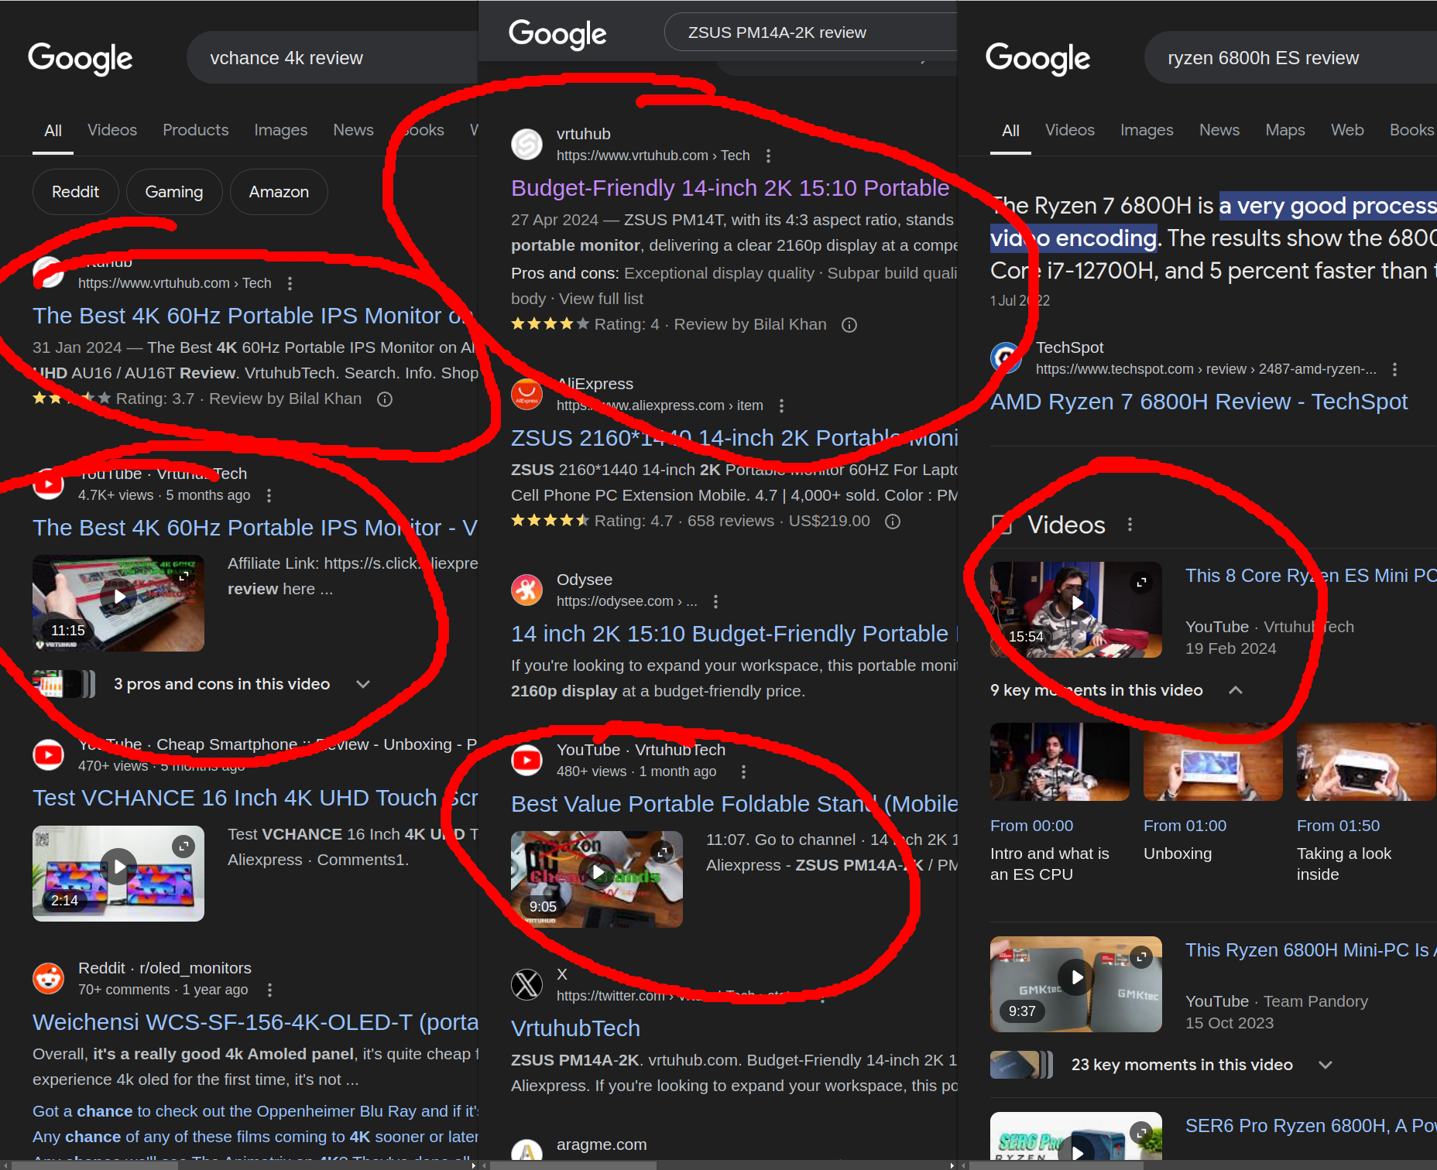Click YouTube icon for VrtuhubTech 480+ views result
This screenshot has height=1170, width=1437.
click(x=526, y=760)
